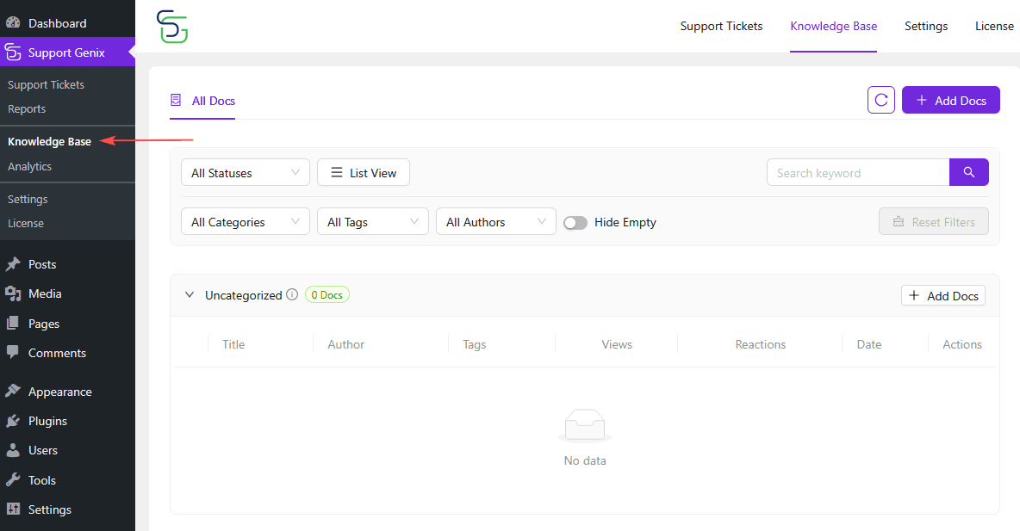Click the Appearance brush icon in the sidebar
The image size is (1020, 531).
[x=13, y=392]
